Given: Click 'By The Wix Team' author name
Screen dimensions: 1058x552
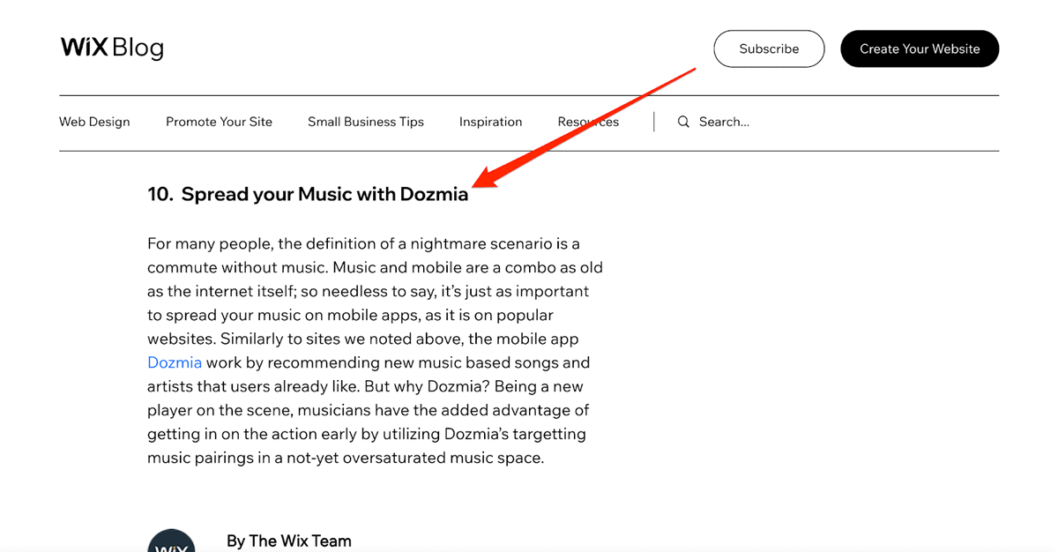Looking at the screenshot, I should tap(288, 541).
